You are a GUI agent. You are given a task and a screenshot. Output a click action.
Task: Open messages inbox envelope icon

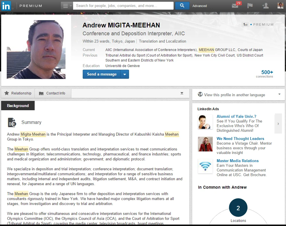(235, 6)
